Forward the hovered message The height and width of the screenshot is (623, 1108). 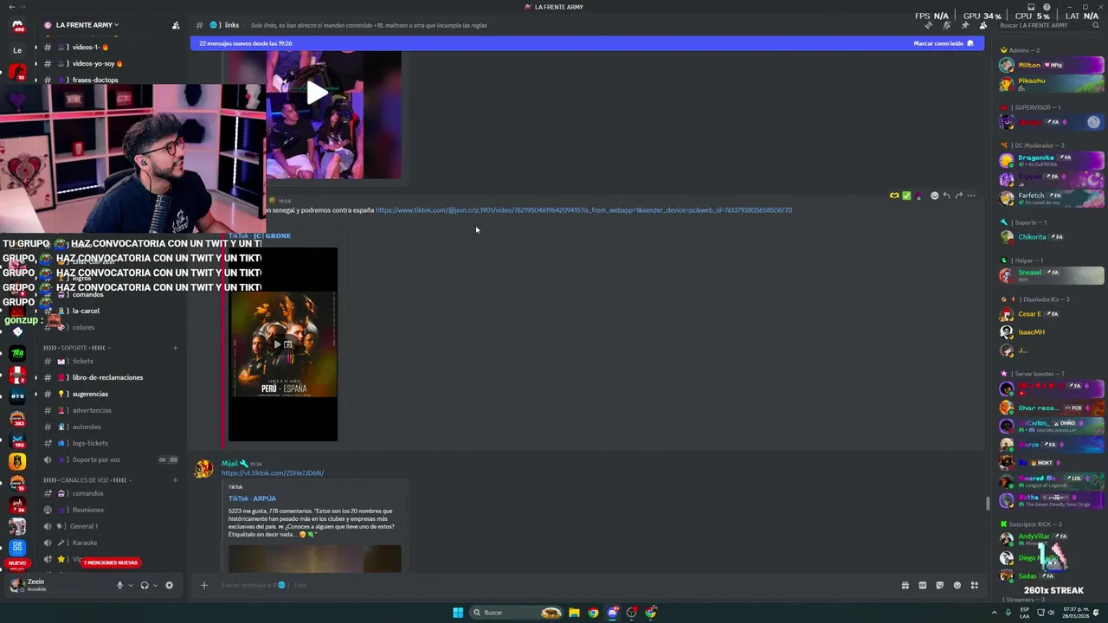pyautogui.click(x=958, y=196)
